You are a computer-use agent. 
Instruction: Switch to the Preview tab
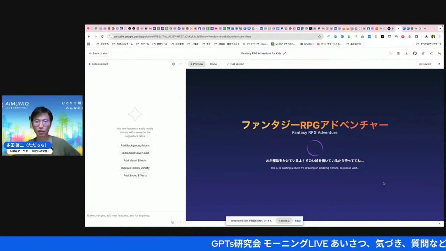click(197, 64)
